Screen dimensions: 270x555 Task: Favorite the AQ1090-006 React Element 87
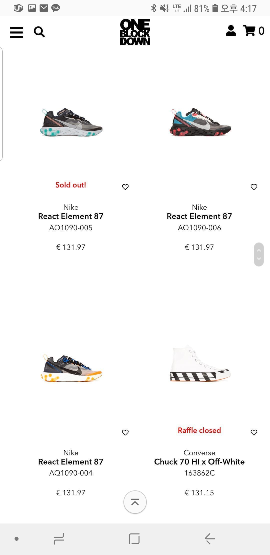(254, 187)
